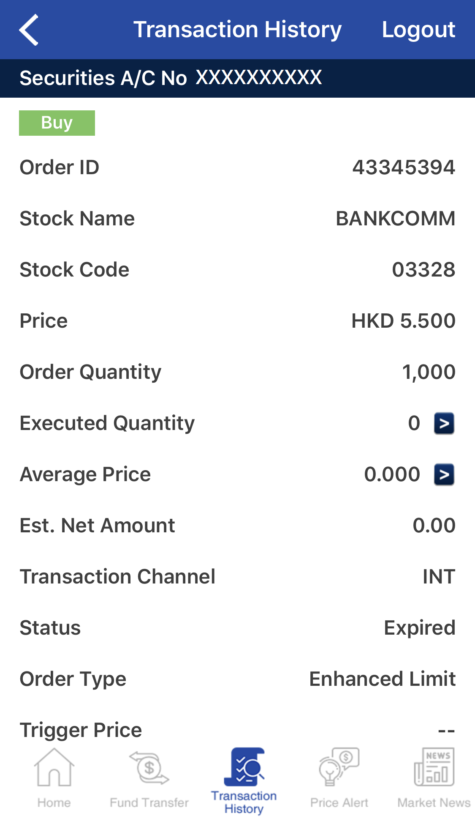This screenshot has width=475, height=819.
Task: Expand Average Price details arrow
Action: click(444, 474)
